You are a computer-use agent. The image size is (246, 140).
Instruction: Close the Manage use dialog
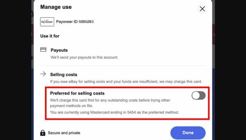(x=202, y=9)
